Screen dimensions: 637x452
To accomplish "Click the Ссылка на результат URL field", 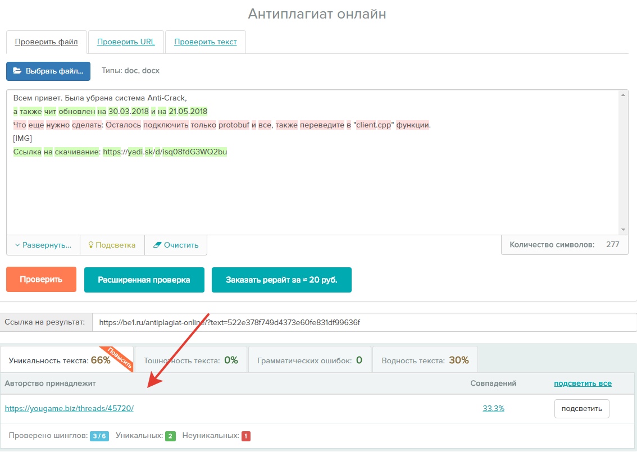I will tap(365, 322).
